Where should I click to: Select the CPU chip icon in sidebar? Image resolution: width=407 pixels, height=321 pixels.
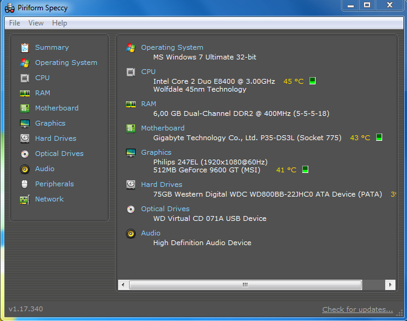[25, 78]
